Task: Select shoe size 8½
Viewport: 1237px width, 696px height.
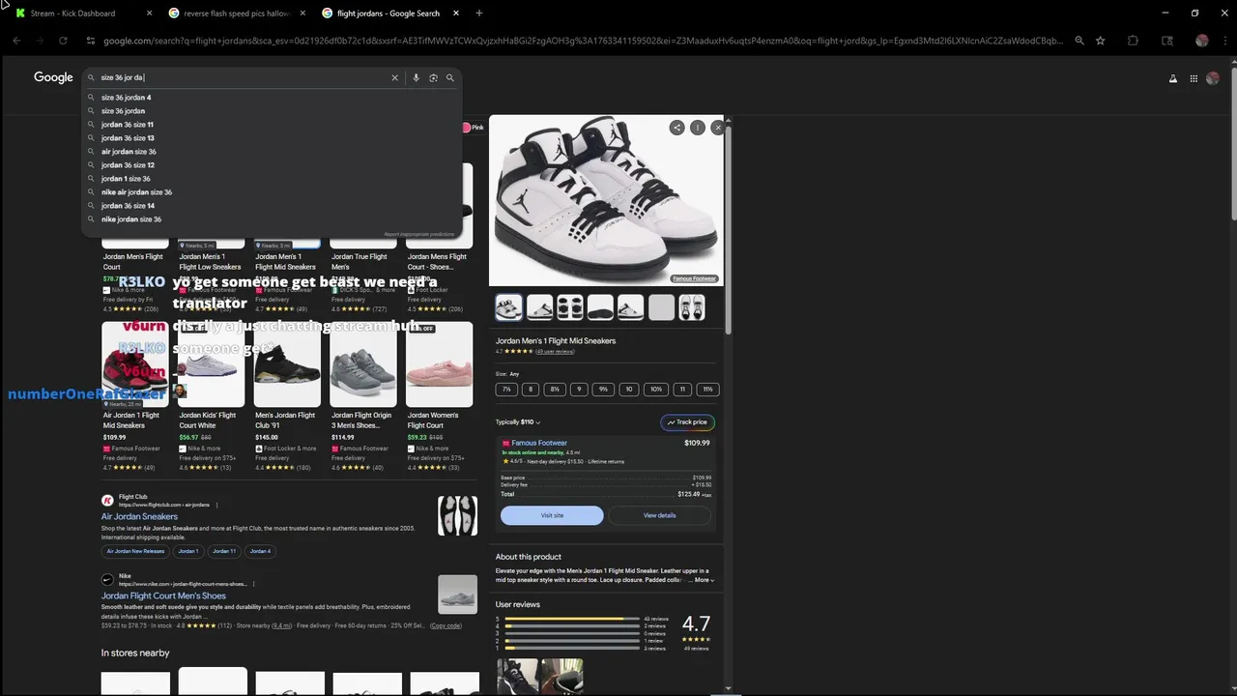Action: click(x=555, y=390)
